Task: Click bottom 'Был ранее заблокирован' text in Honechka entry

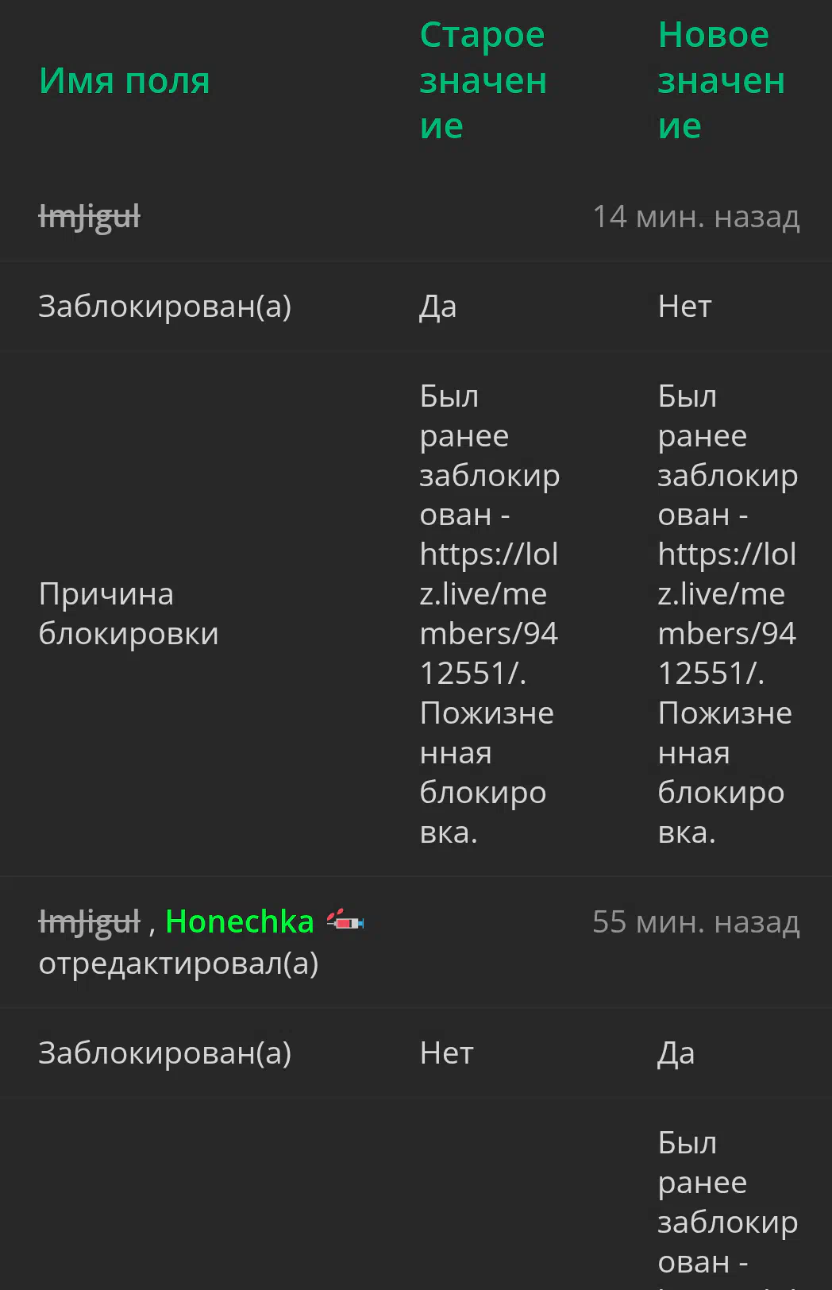Action: click(728, 1203)
